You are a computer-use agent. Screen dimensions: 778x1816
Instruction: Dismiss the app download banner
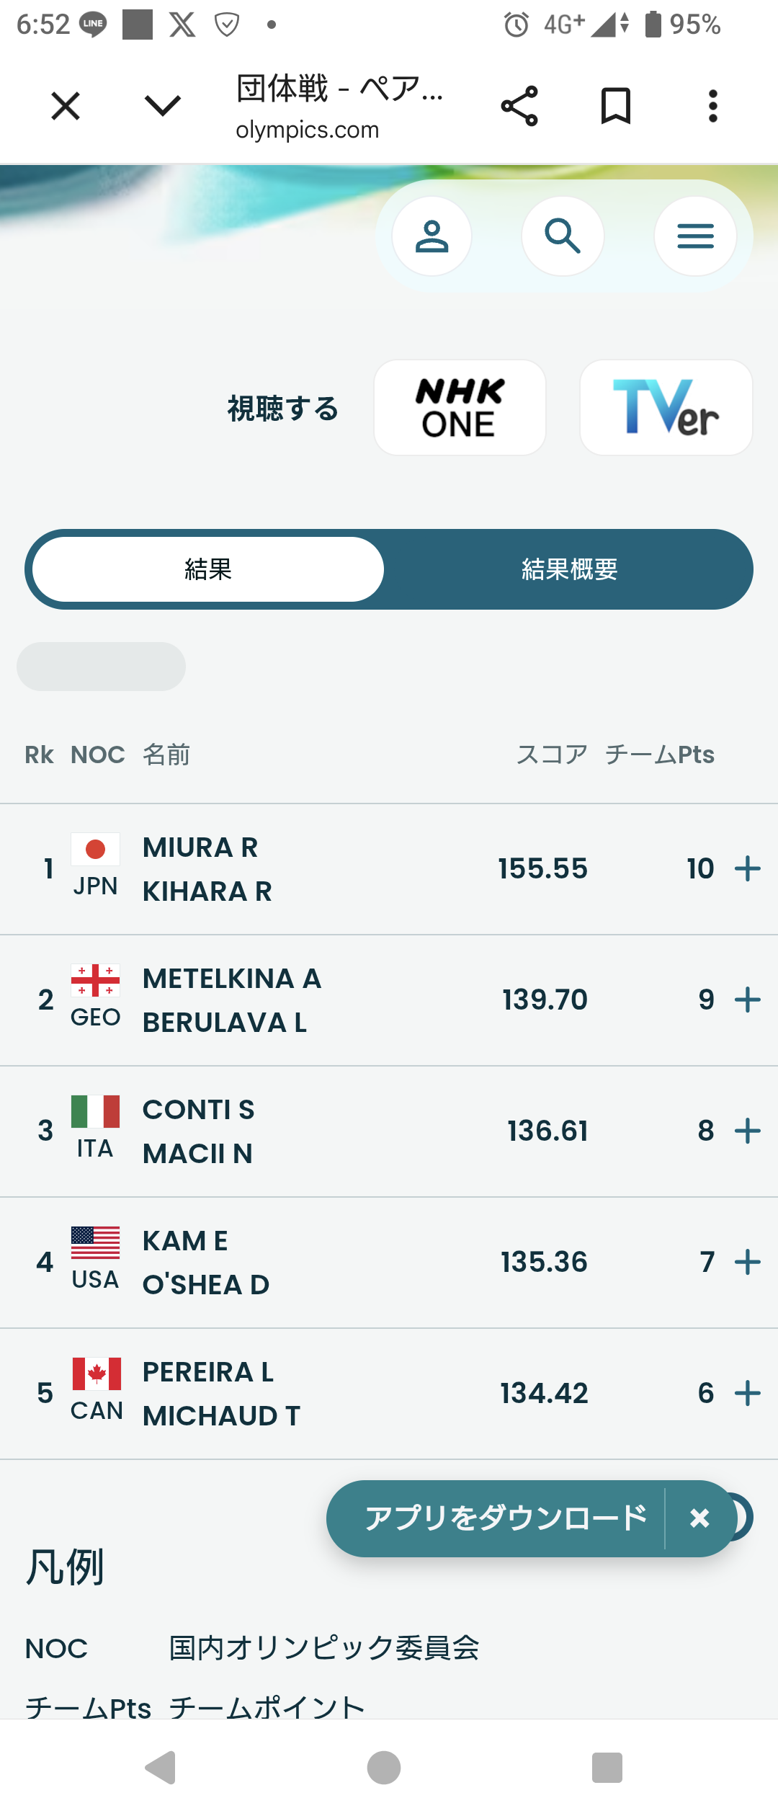699,1519
